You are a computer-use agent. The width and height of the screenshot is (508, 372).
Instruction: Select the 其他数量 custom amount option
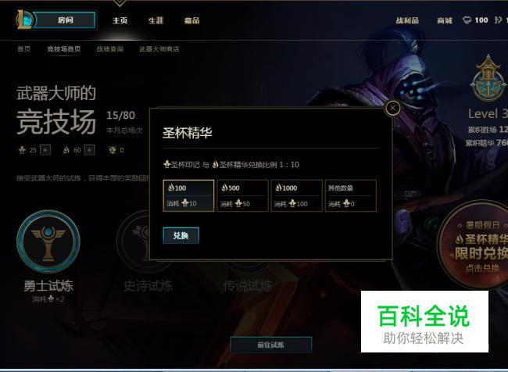pos(351,195)
